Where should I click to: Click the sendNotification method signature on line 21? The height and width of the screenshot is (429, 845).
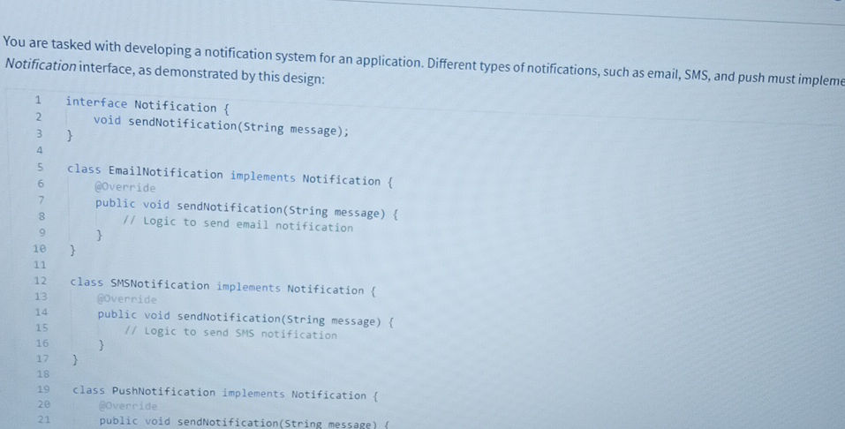244,422
